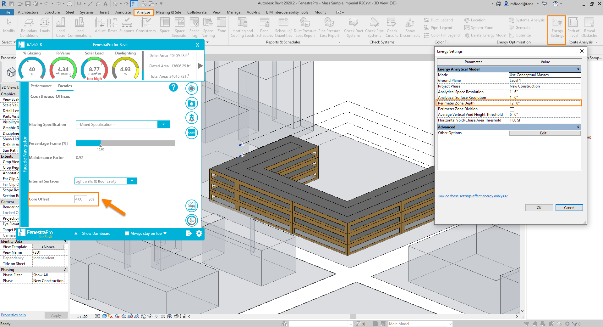Open the energy analysis settings help link
Image resolution: width=603 pixels, height=327 pixels.
click(473, 196)
